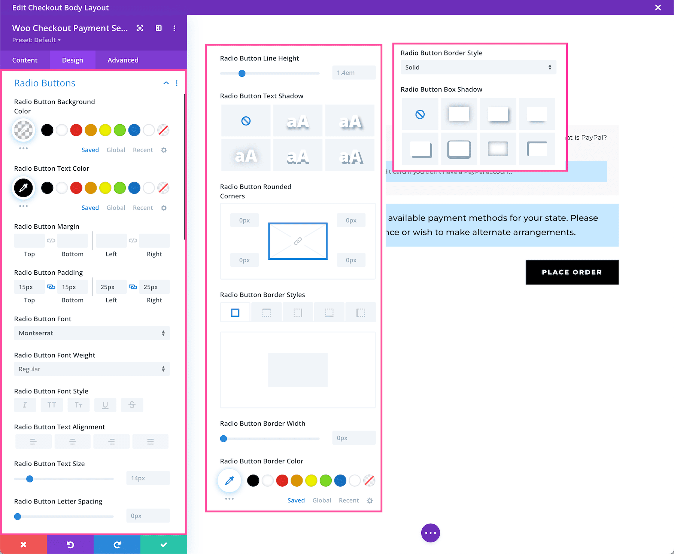Screen dimensions: 674x554
Task: Click the PLACE ORDER button
Action: click(x=572, y=272)
